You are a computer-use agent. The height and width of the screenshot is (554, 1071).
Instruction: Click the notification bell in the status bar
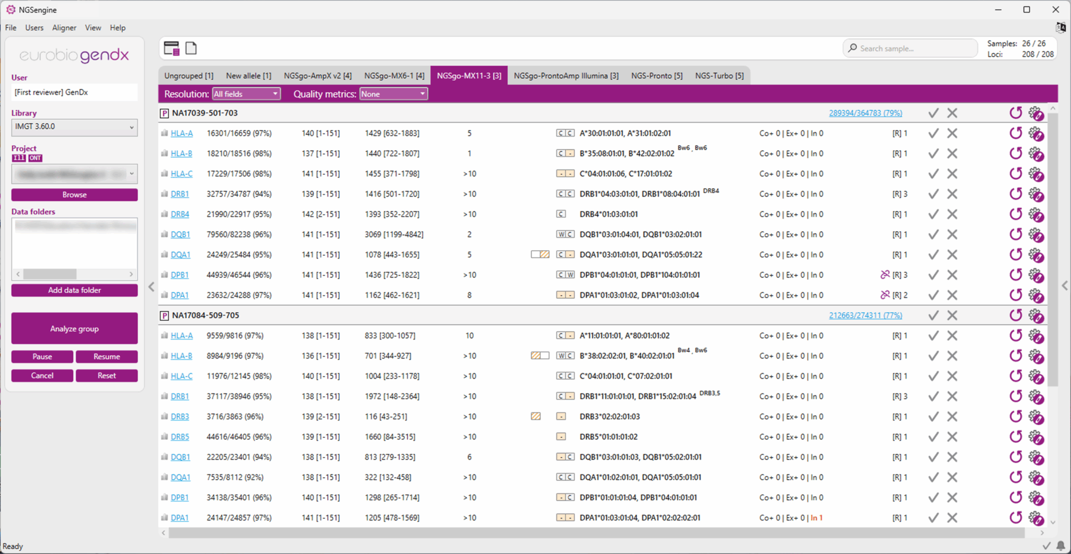1061,546
